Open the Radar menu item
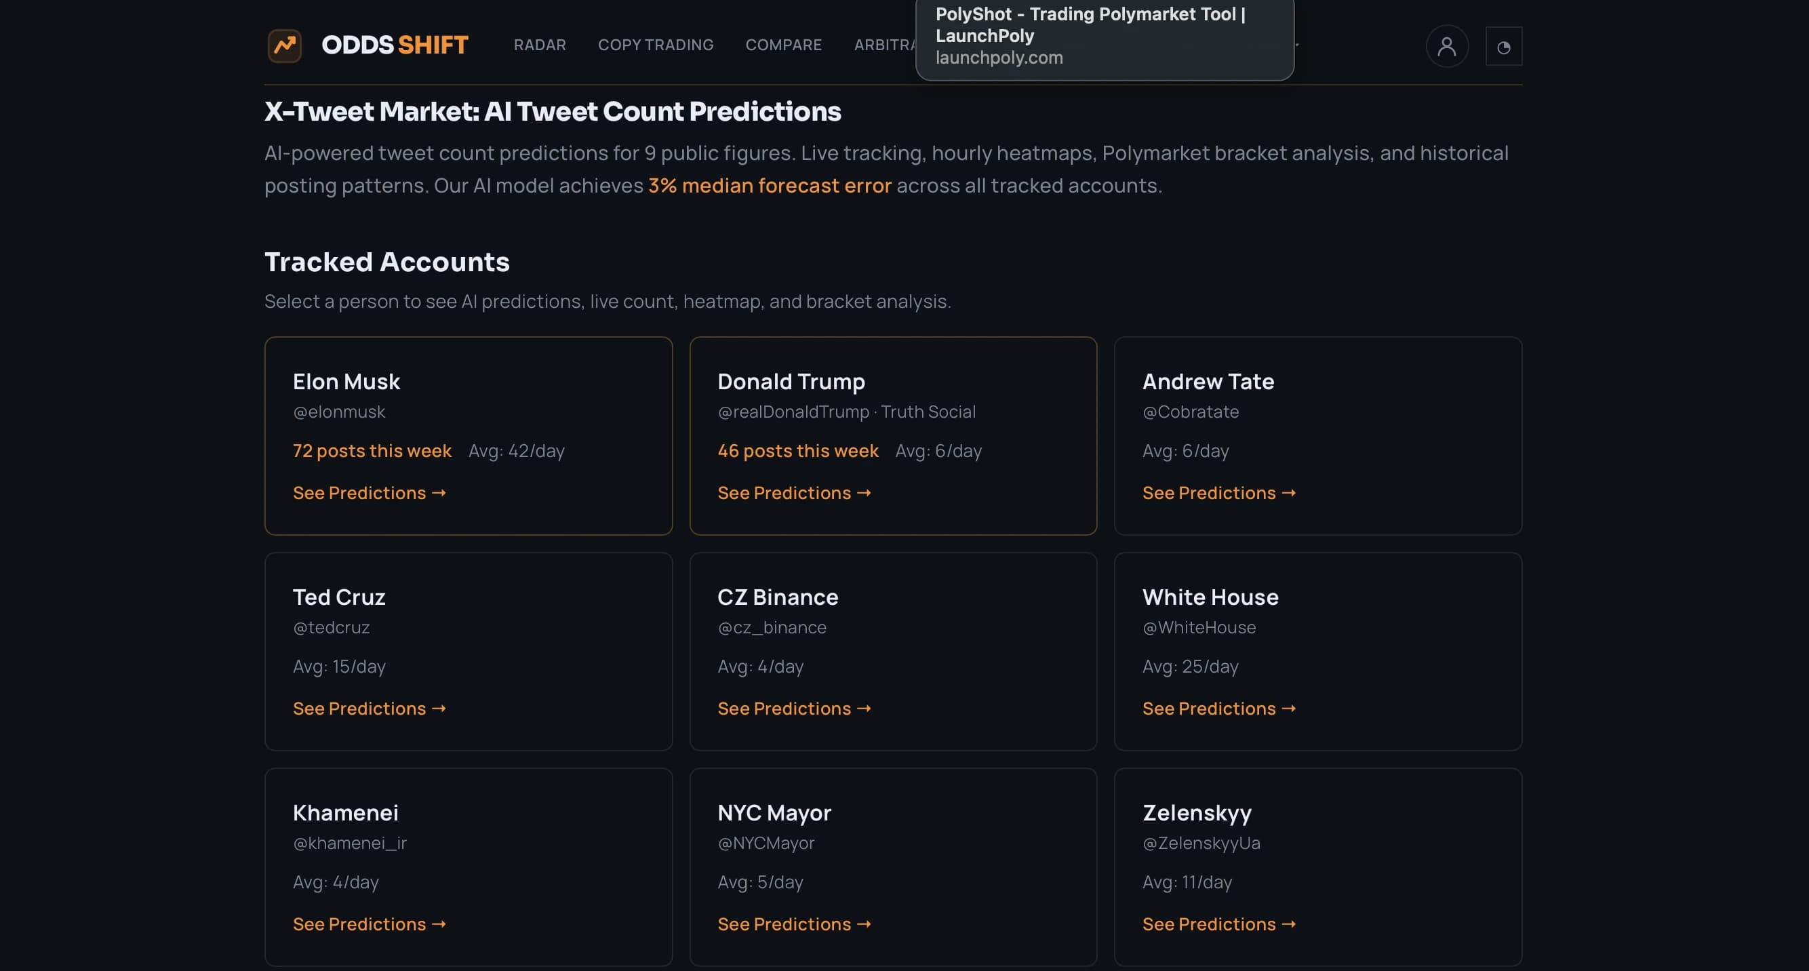 click(x=539, y=45)
